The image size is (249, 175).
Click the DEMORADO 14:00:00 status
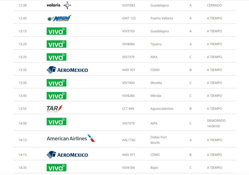tap(216, 123)
